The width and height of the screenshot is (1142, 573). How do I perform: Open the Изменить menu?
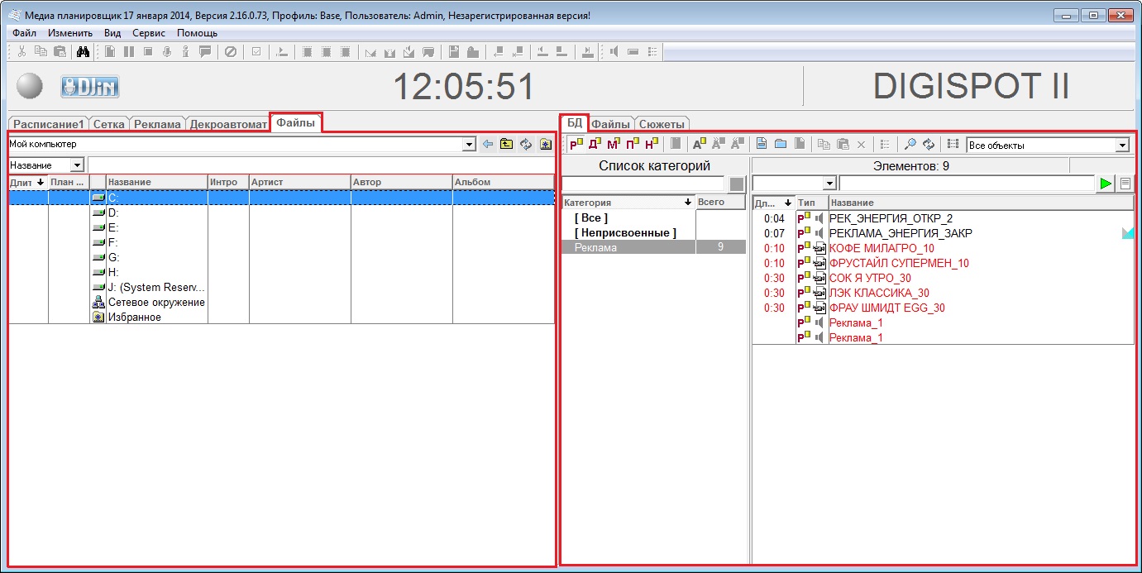point(69,33)
